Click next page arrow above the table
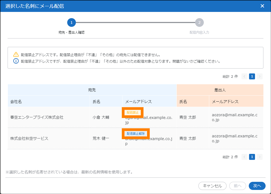This screenshot has width=271, height=194. 260,76
